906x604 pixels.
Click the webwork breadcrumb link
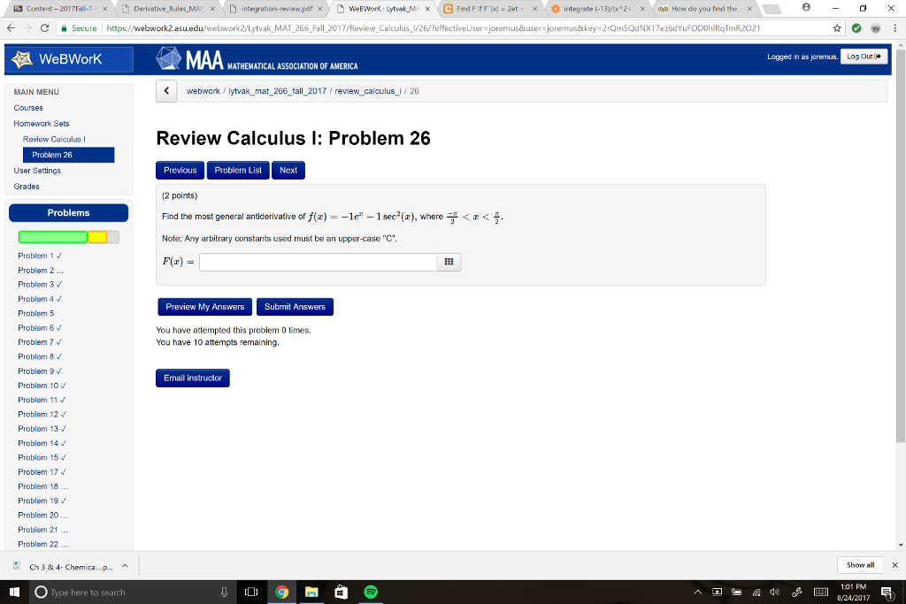pos(203,91)
